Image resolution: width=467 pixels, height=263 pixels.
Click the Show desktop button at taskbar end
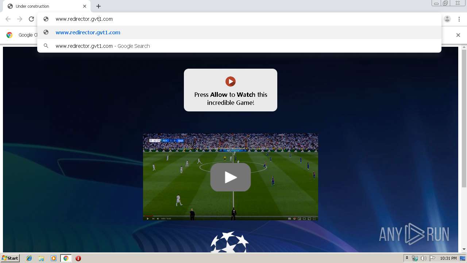tap(463, 258)
